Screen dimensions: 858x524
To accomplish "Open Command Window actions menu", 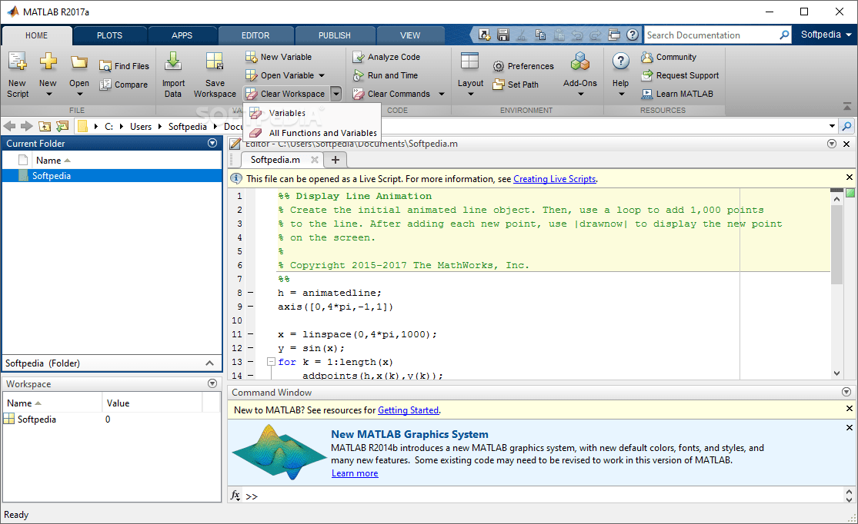I will tap(846, 392).
